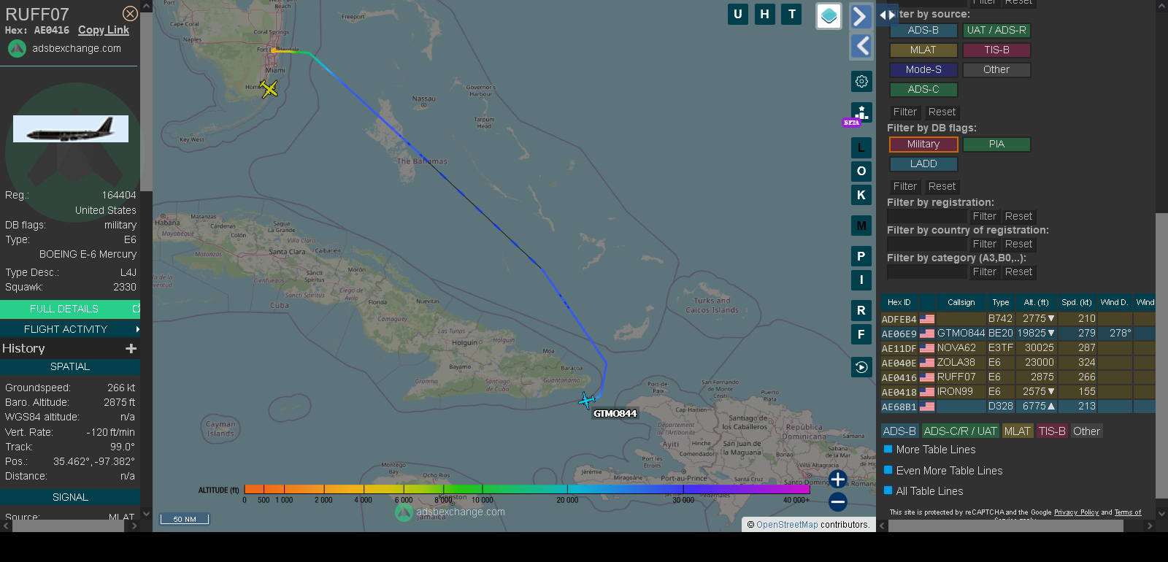Focus the category filter input
This screenshot has width=1168, height=562.
(x=927, y=272)
